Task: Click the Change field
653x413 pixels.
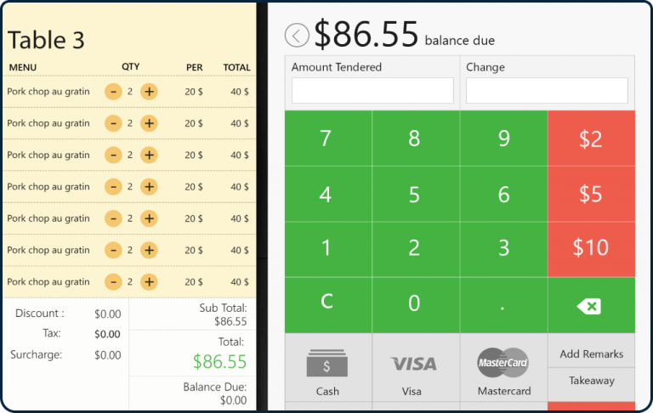Action: (x=547, y=90)
